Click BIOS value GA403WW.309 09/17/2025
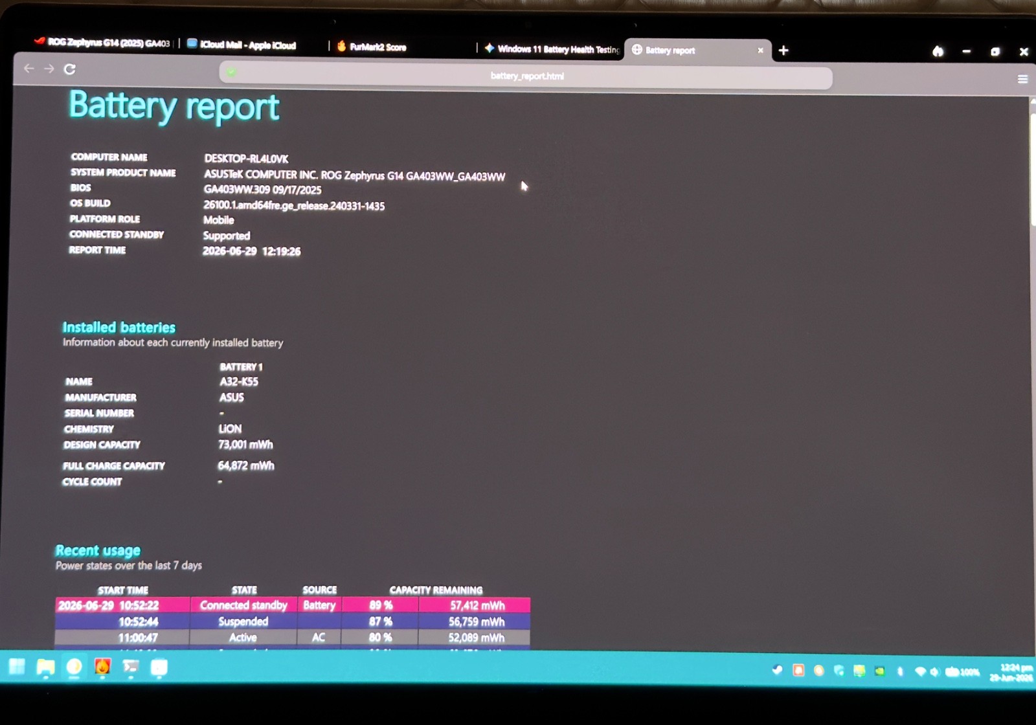 point(262,190)
